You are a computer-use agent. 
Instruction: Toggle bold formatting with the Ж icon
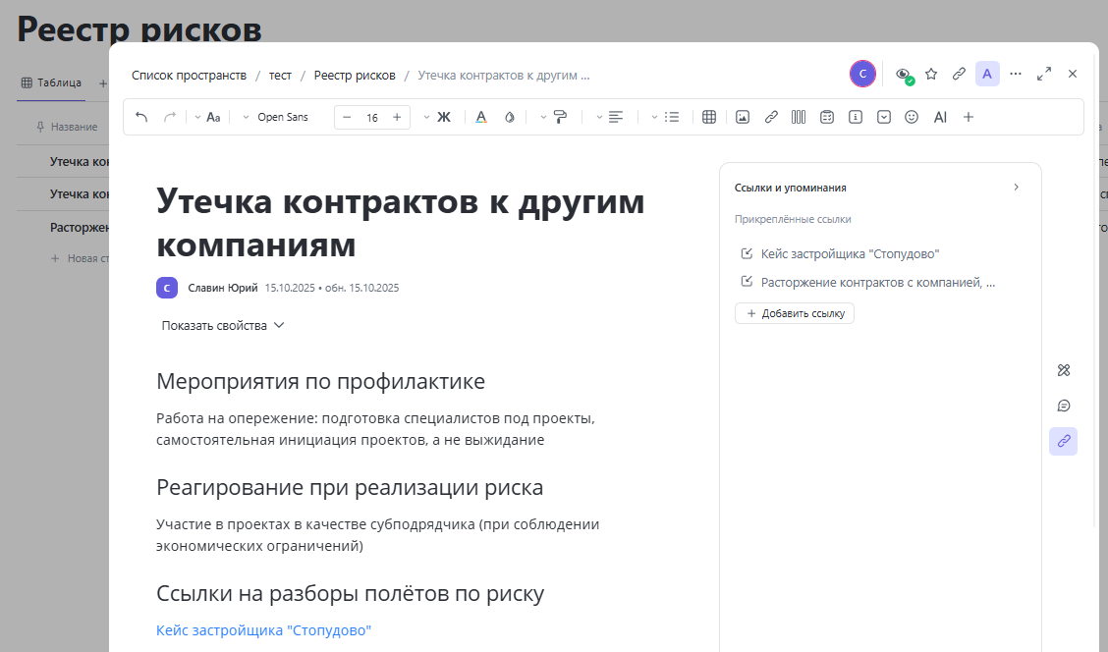point(444,116)
